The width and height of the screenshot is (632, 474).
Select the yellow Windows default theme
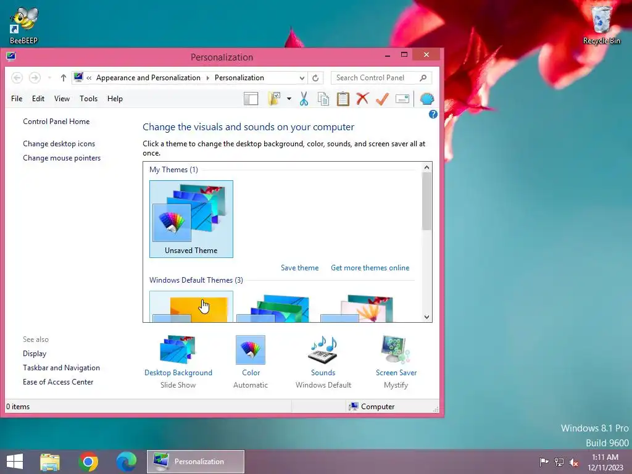[191, 307]
